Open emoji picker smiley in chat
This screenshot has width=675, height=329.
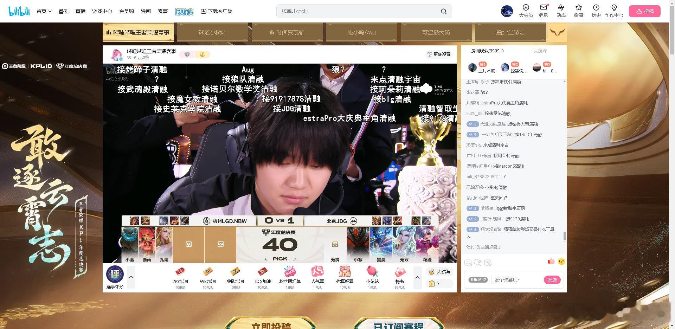tap(561, 261)
